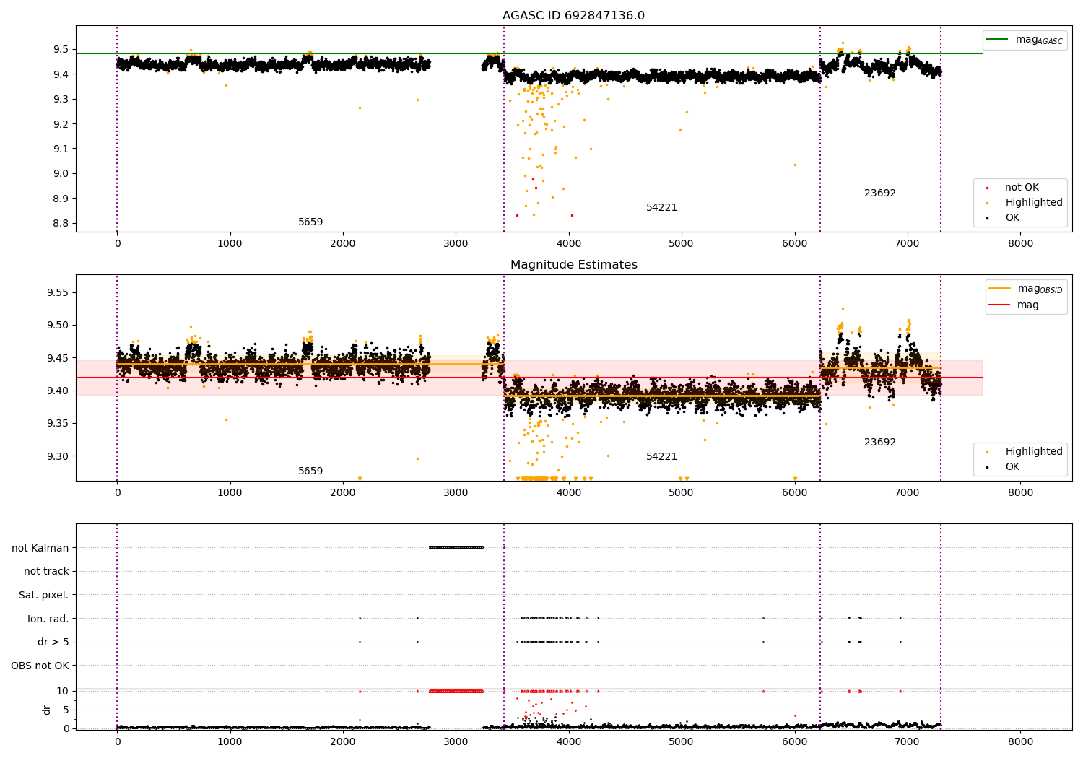Click obsid label '5659' in the Magnitude Estimates plot
The height and width of the screenshot is (758, 1083).
pos(310,471)
